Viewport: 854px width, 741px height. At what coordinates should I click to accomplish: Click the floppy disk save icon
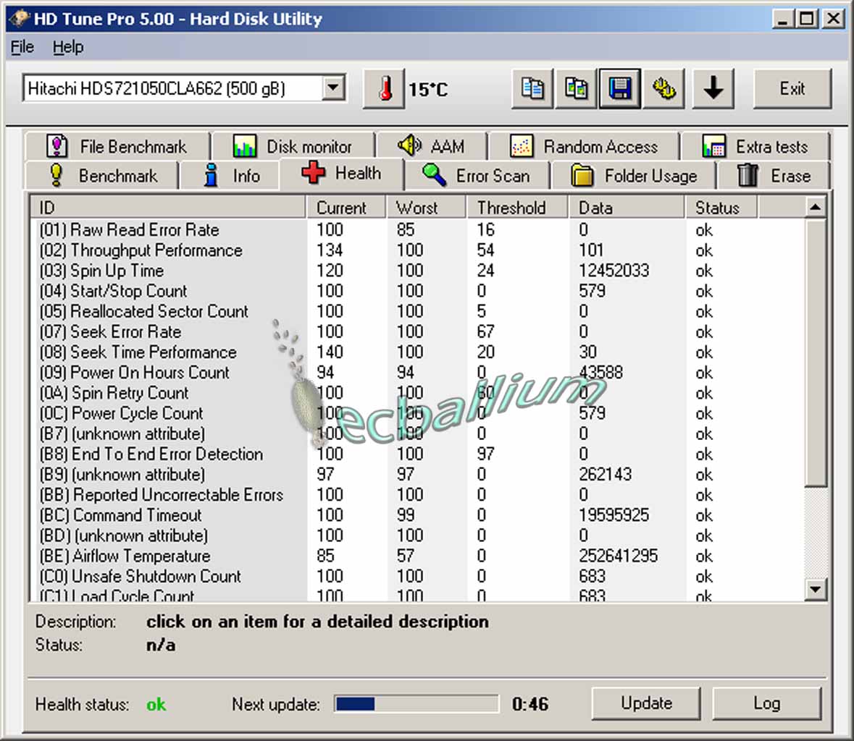click(620, 89)
